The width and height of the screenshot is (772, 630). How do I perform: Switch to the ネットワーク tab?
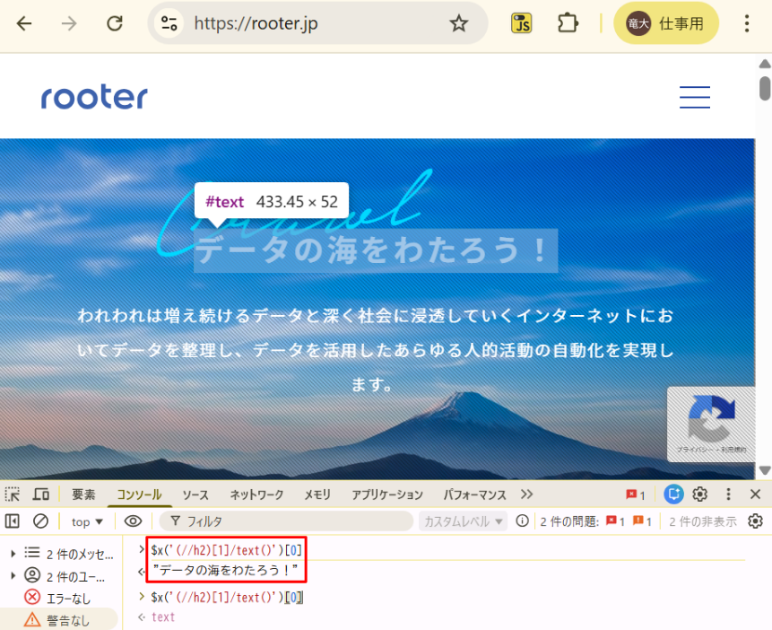(256, 494)
